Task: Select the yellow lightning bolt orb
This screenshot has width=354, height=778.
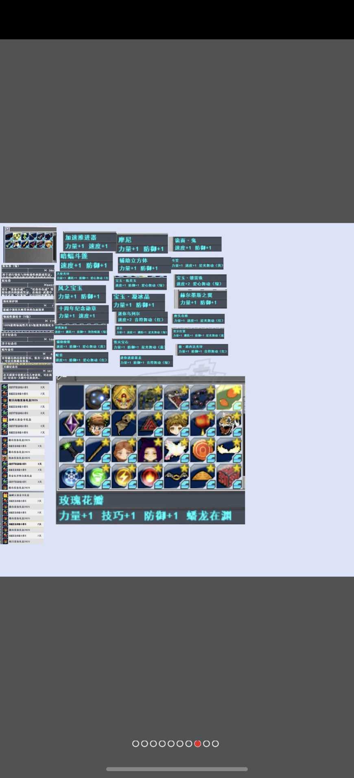Action: point(124,476)
